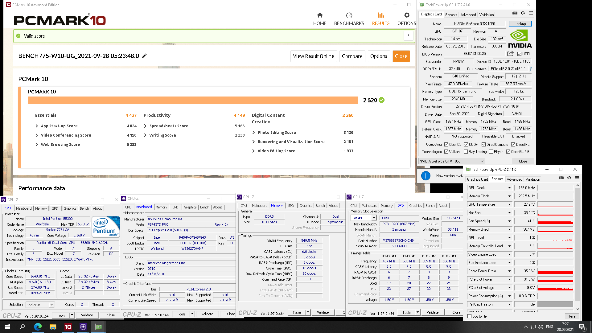Switch to GPU-Z taskbar icon
Image resolution: width=592 pixels, height=333 pixels.
[98, 327]
